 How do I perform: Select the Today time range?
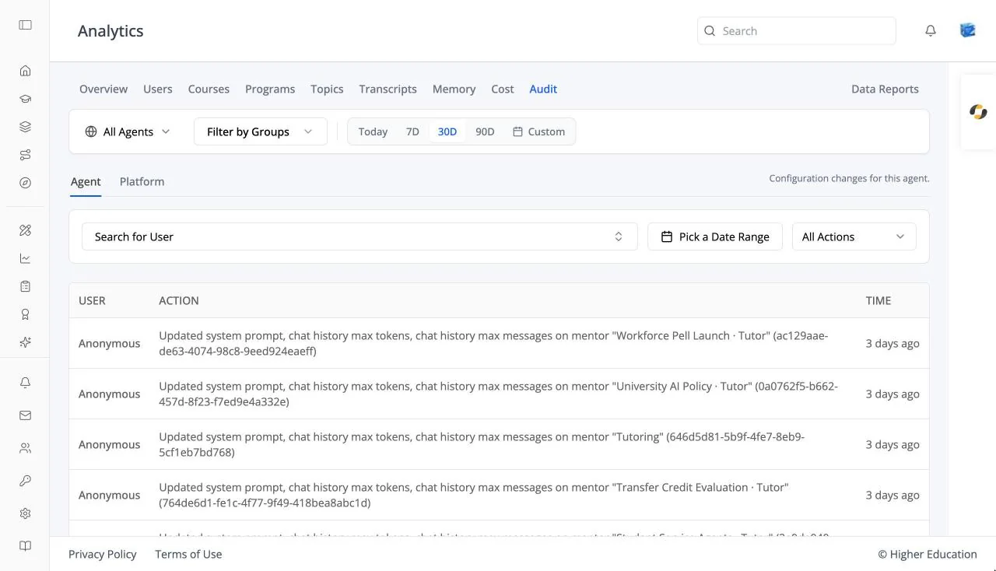point(373,131)
